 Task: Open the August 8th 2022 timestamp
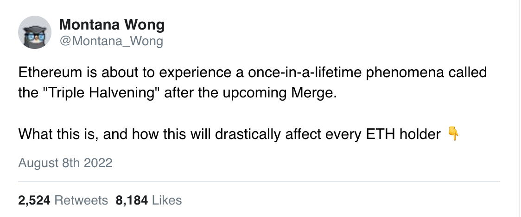point(65,163)
